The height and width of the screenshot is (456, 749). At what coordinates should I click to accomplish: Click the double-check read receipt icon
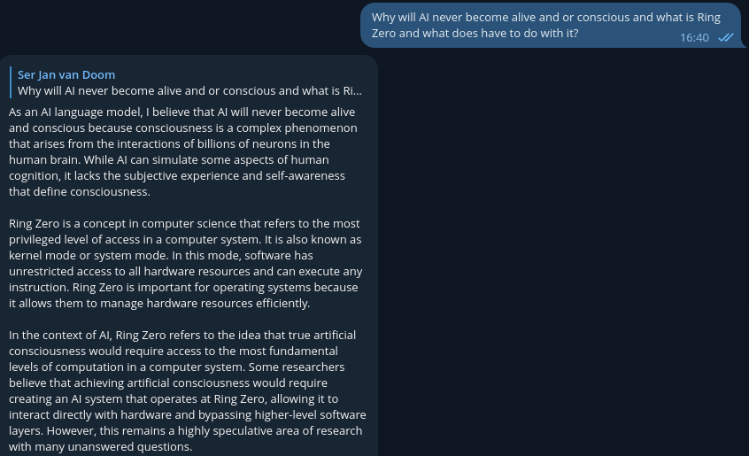pyautogui.click(x=726, y=37)
